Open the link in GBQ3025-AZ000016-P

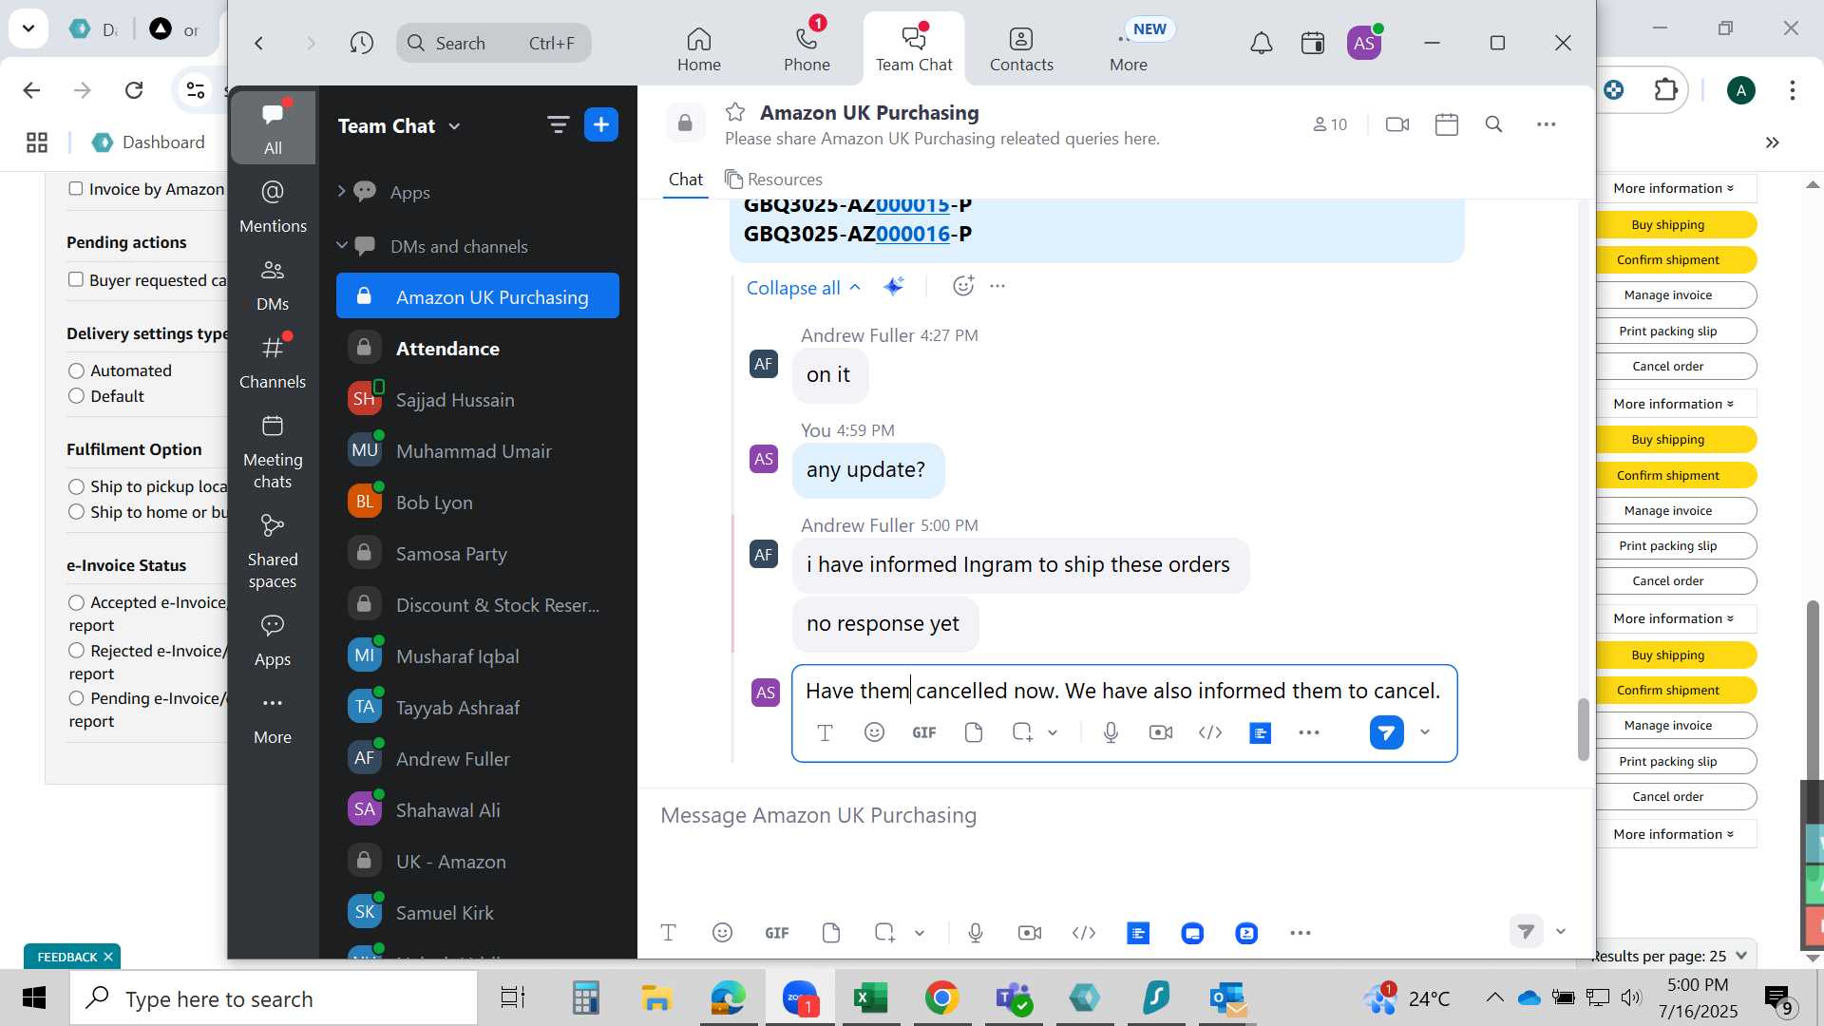[x=912, y=234]
